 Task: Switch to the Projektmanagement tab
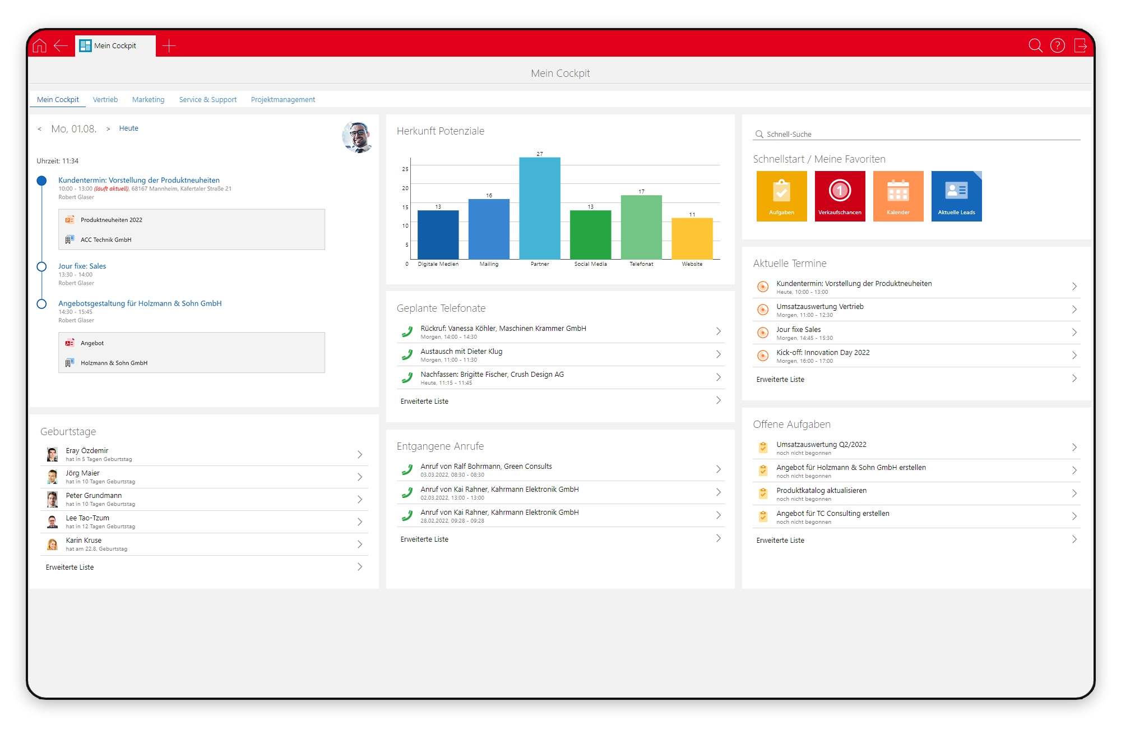coord(282,99)
